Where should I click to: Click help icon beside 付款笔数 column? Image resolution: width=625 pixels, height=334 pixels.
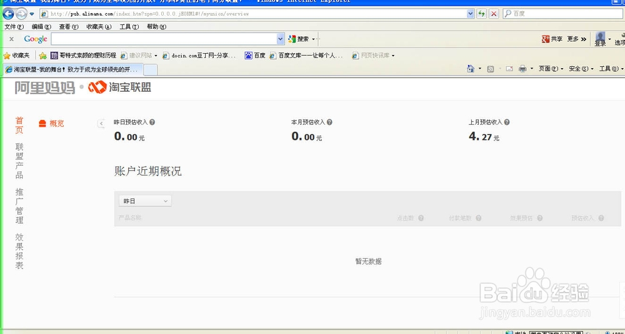[x=479, y=218]
